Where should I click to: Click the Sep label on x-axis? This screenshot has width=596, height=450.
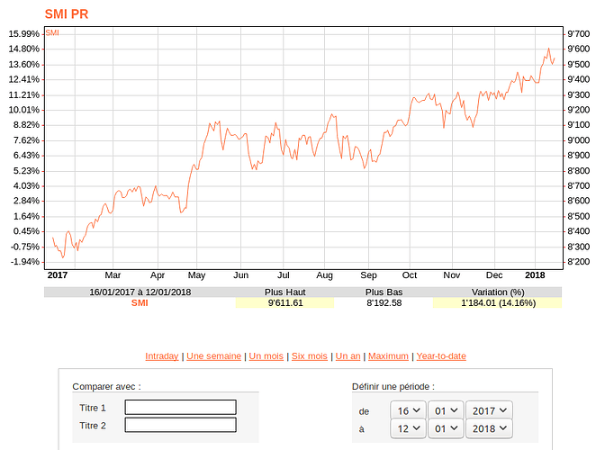tap(368, 275)
